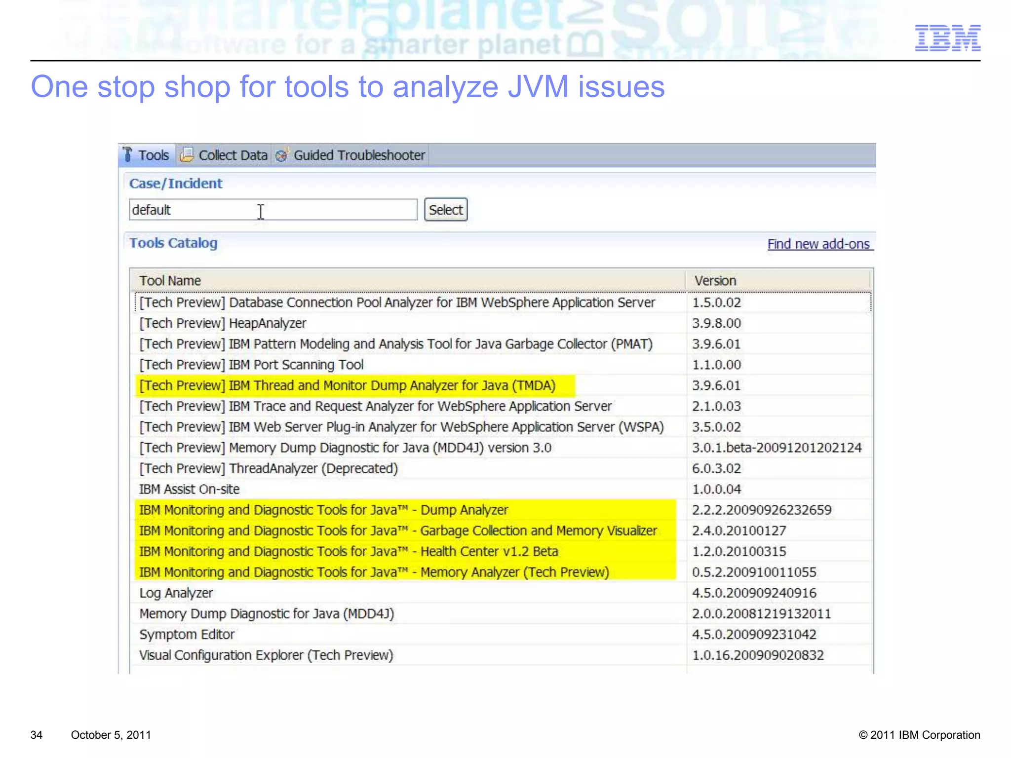The height and width of the screenshot is (758, 1011).
Task: Switch to the Tools tab
Action: pyautogui.click(x=146, y=155)
